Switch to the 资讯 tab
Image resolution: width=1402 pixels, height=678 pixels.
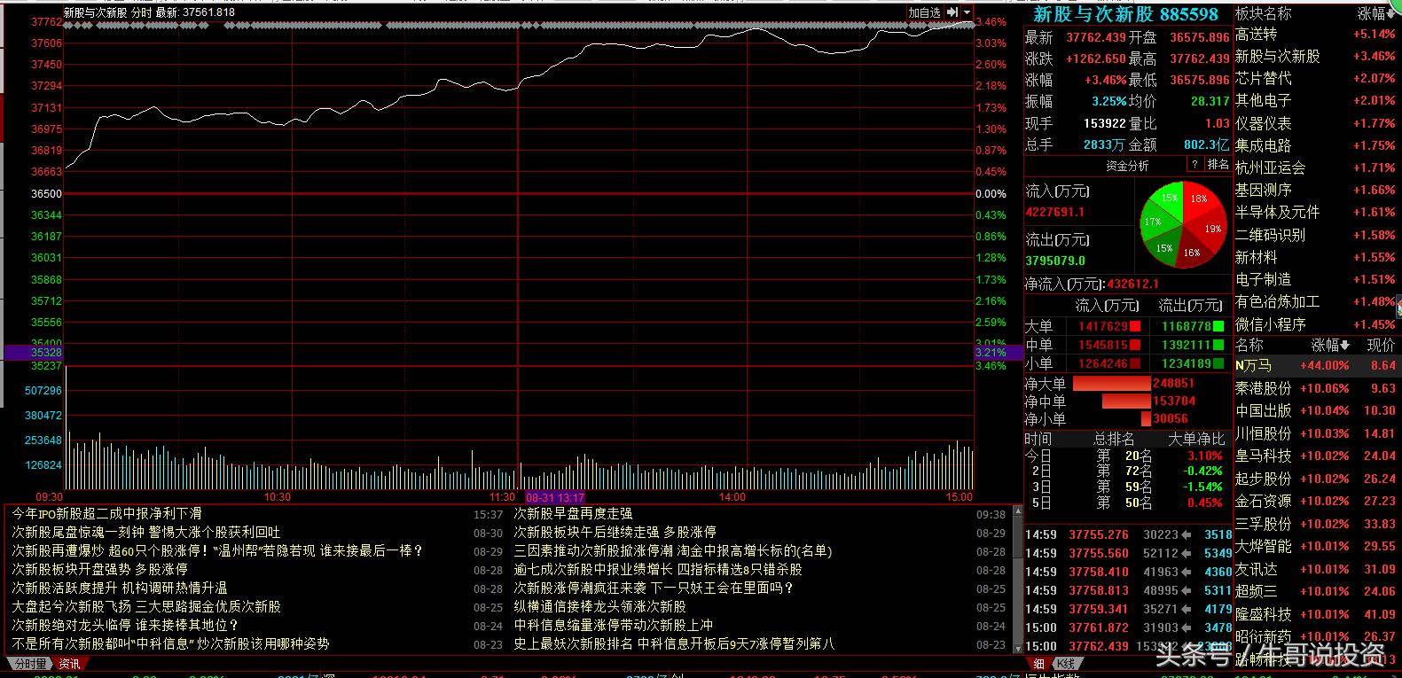[69, 663]
